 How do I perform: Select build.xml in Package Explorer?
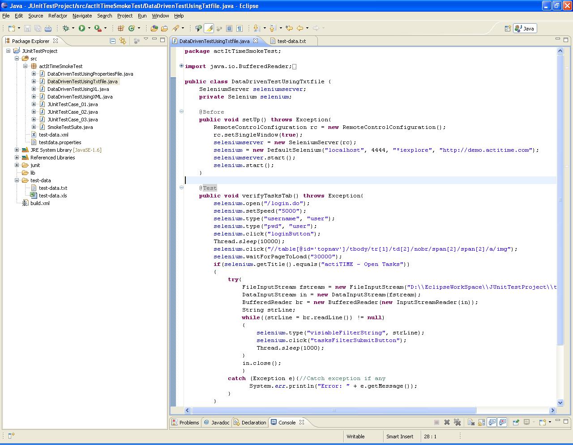click(x=40, y=203)
